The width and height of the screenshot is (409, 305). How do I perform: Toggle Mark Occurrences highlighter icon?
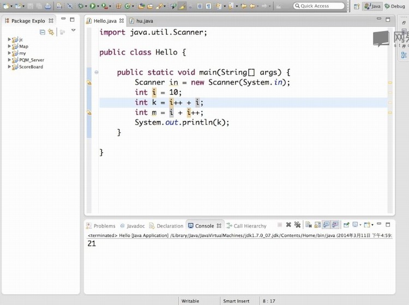coord(182,6)
